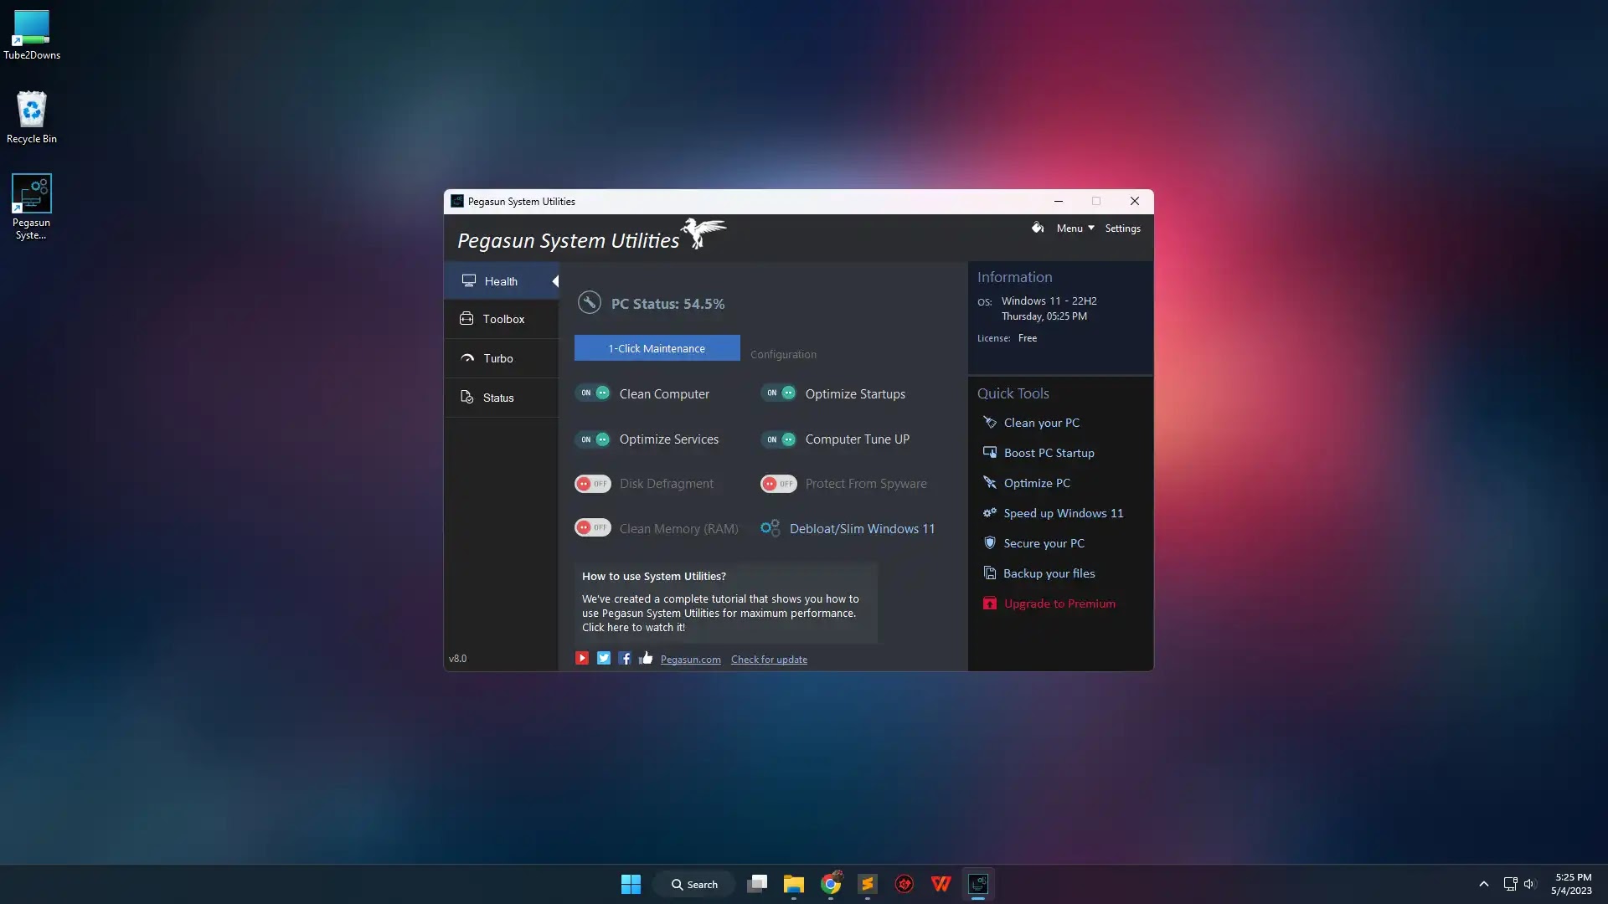Click Upgrade to Premium text

click(x=1059, y=604)
